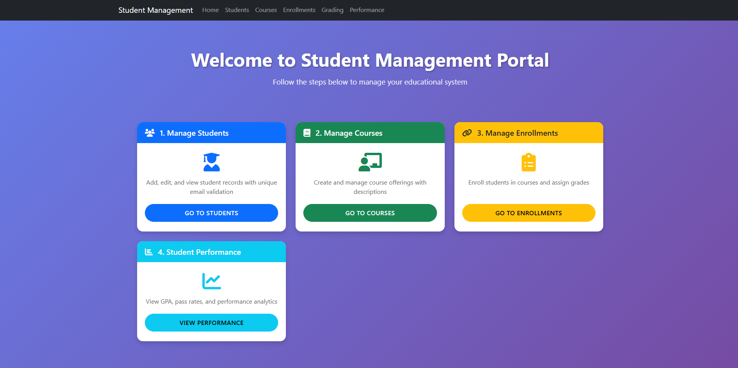This screenshot has height=368, width=738.
Task: Open the Performance page from the navbar
Action: click(x=367, y=10)
